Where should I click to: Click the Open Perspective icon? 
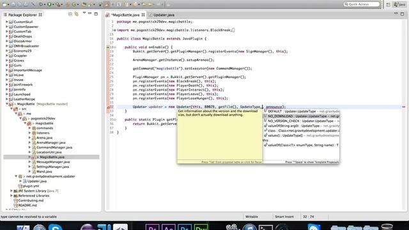click(388, 4)
